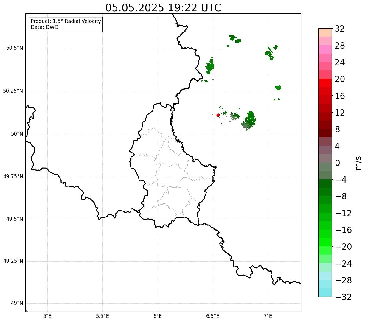Click the 49.25°N latitude label

coord(13,261)
